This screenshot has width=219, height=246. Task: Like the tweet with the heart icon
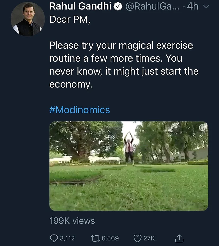(x=137, y=238)
